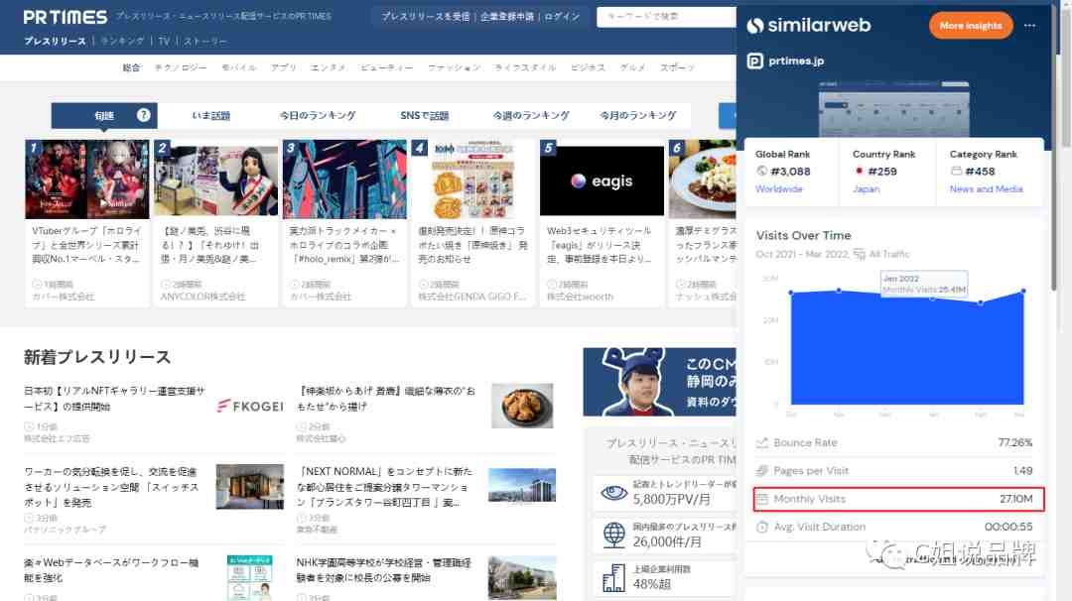Screen dimensions: 1072x601
Task: Click the More insights button
Action: (x=970, y=25)
